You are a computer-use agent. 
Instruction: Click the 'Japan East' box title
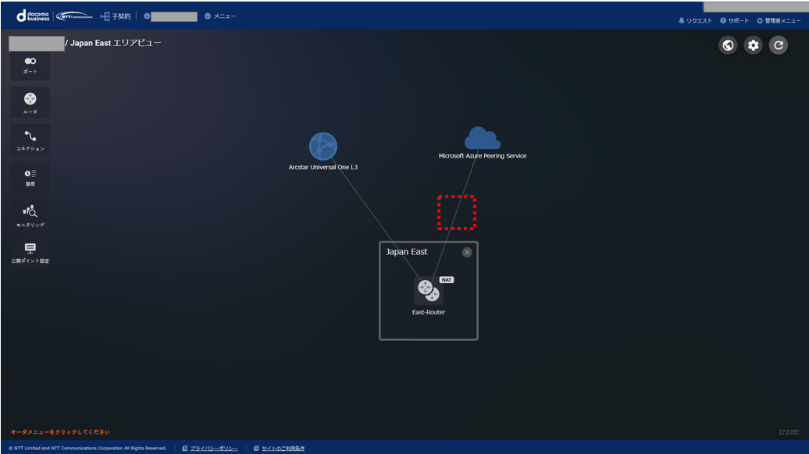(407, 252)
